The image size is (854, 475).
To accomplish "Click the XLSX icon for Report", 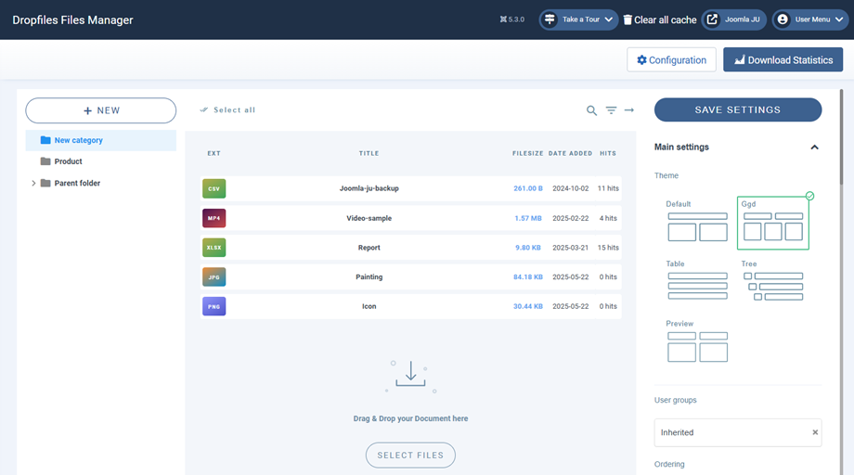I will coord(213,248).
